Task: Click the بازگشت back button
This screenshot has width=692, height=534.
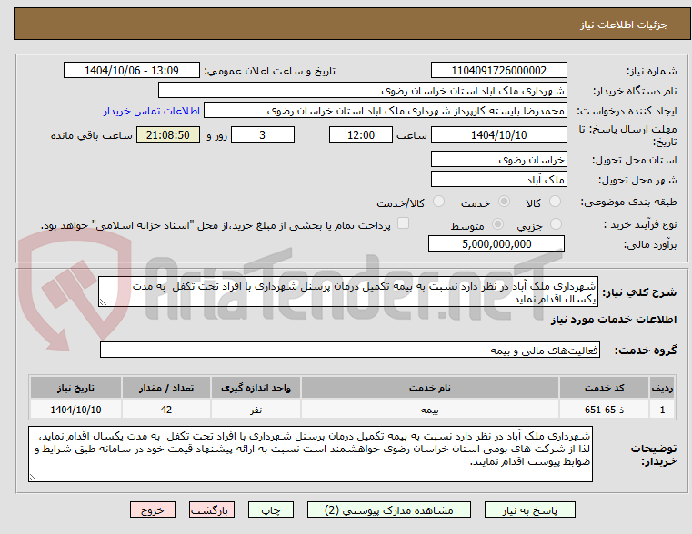Action: [x=212, y=509]
